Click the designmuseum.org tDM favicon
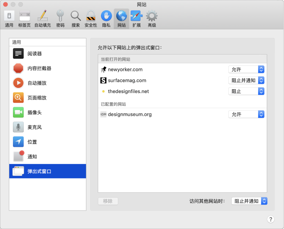Image resolution: width=284 pixels, height=229 pixels. coord(103,114)
